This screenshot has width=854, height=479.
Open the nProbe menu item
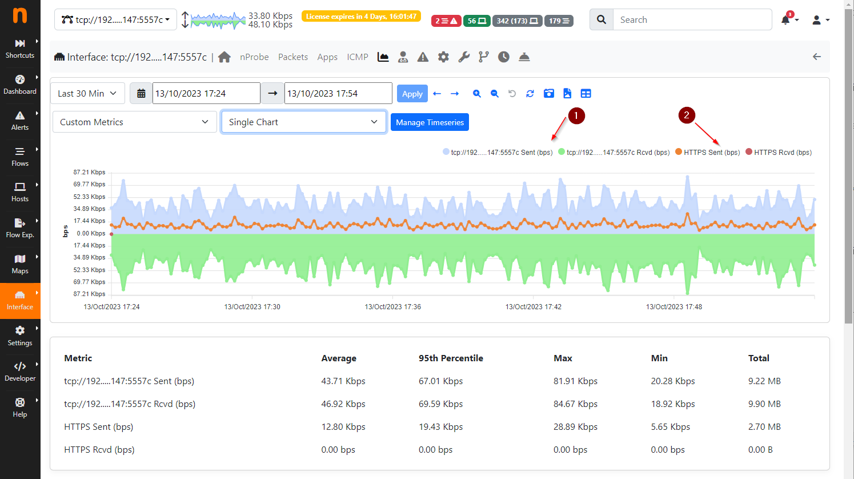coord(254,57)
